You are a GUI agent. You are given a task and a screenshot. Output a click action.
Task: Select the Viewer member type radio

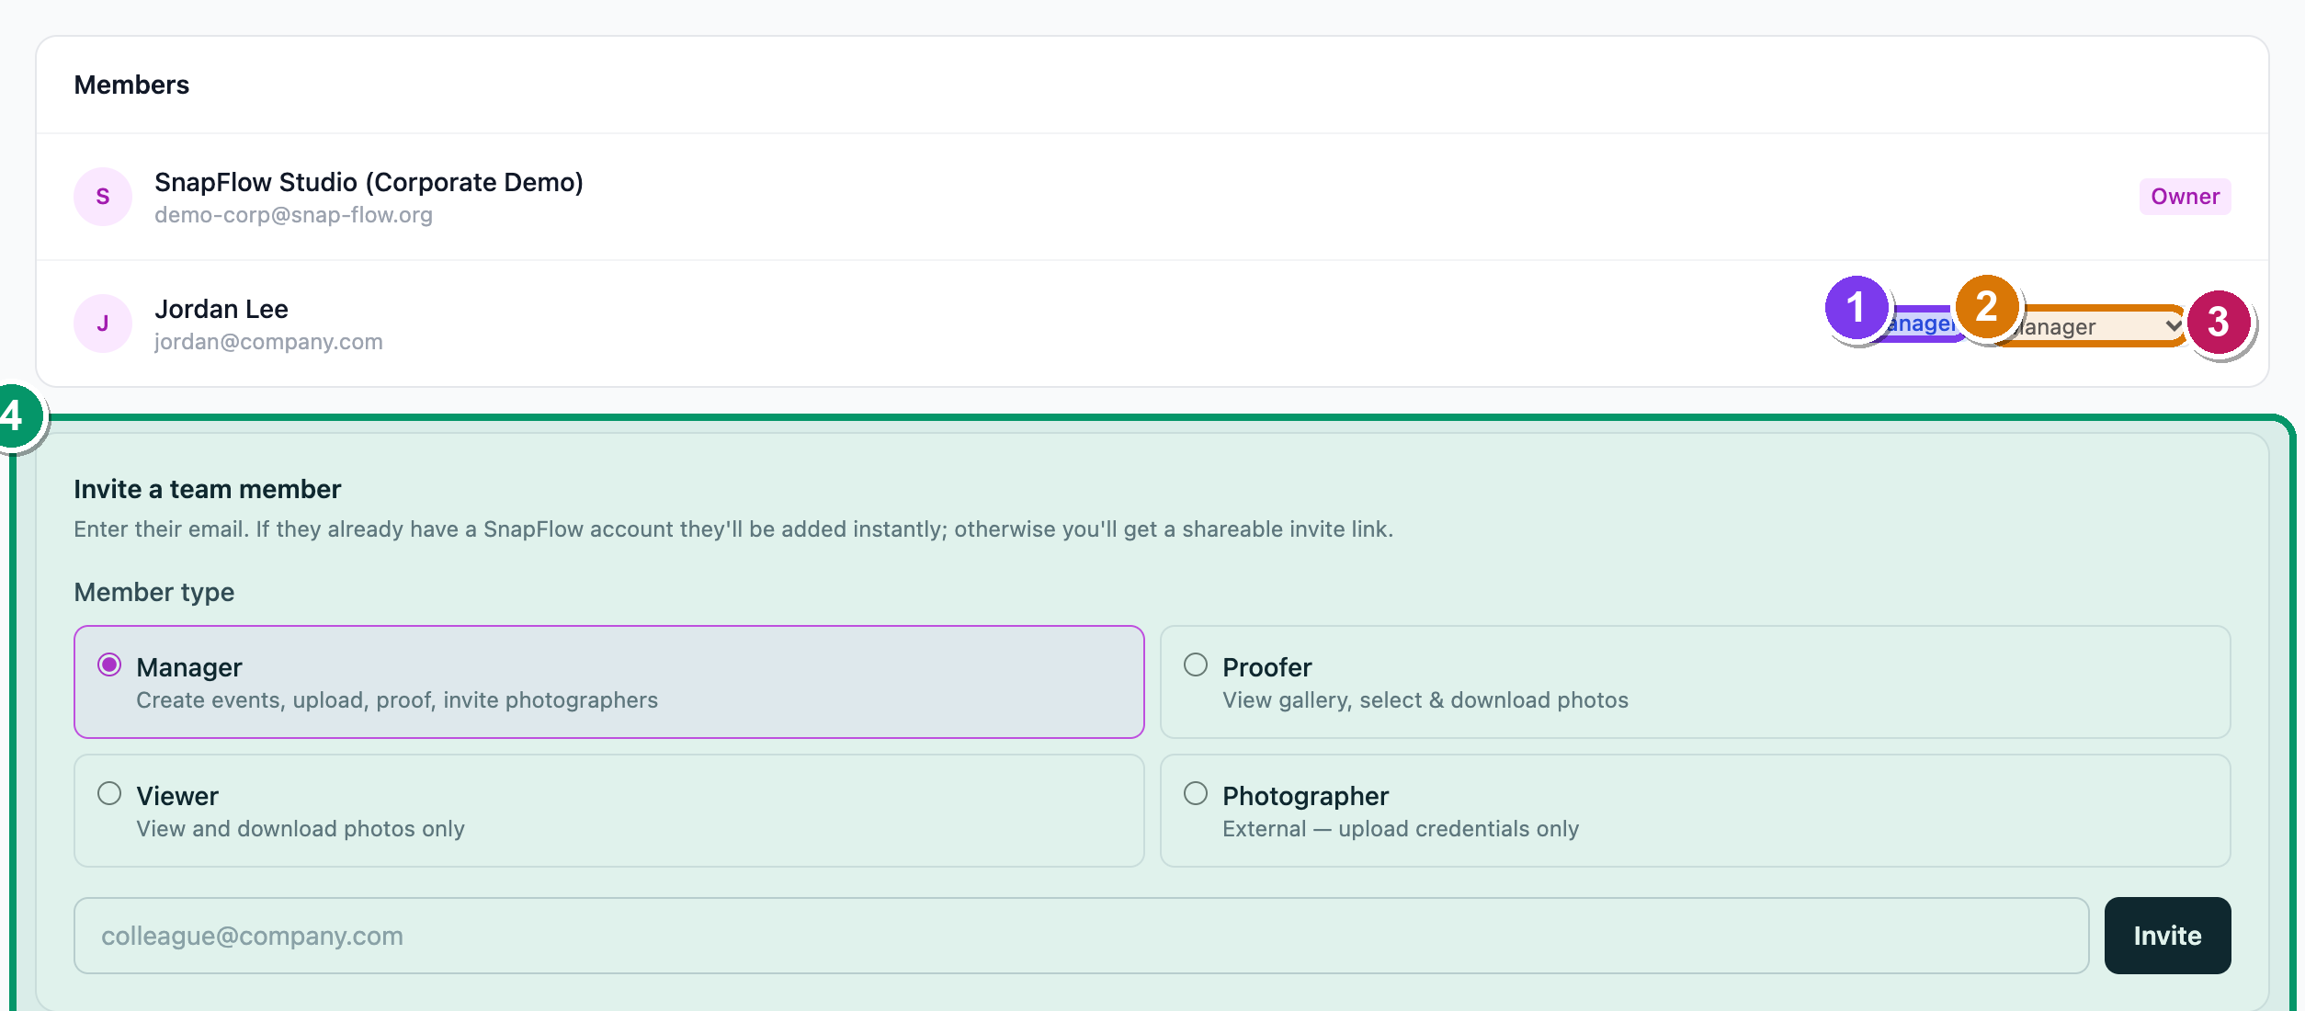coord(109,793)
